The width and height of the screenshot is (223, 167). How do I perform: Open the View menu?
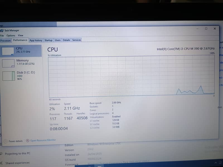(x=20, y=35)
